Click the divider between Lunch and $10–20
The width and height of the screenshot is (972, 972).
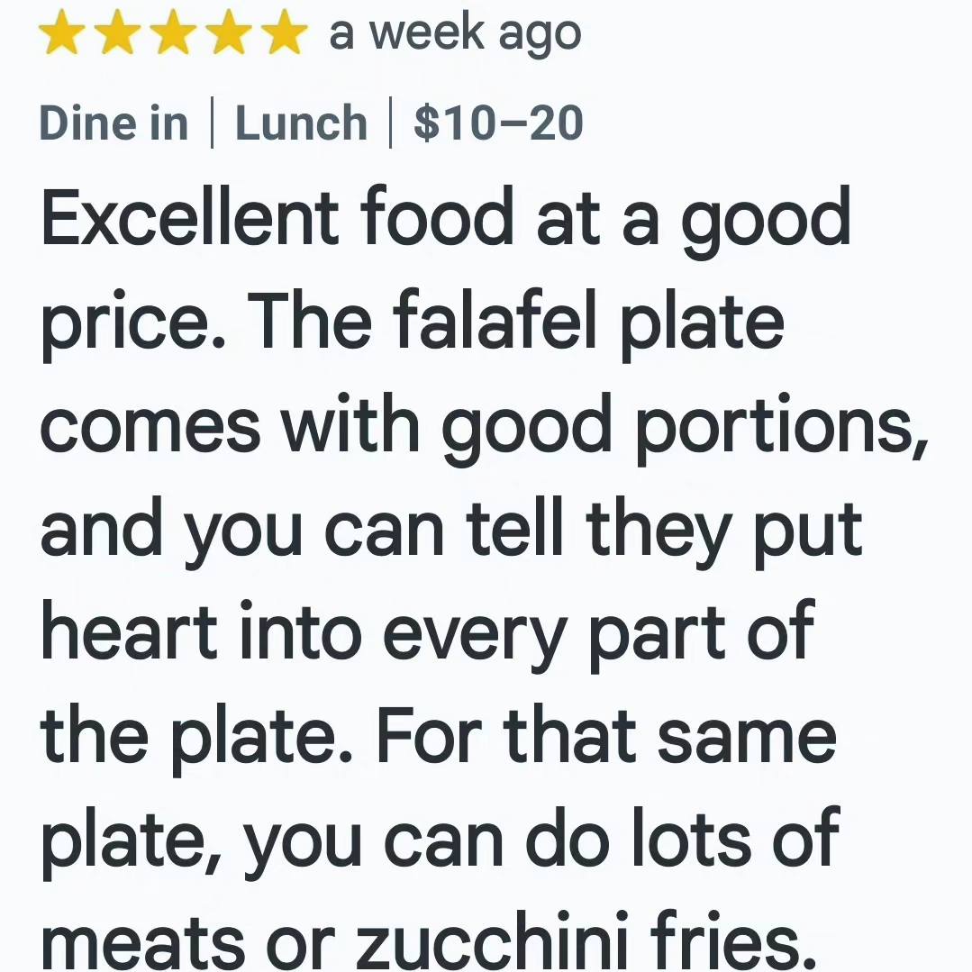390,123
